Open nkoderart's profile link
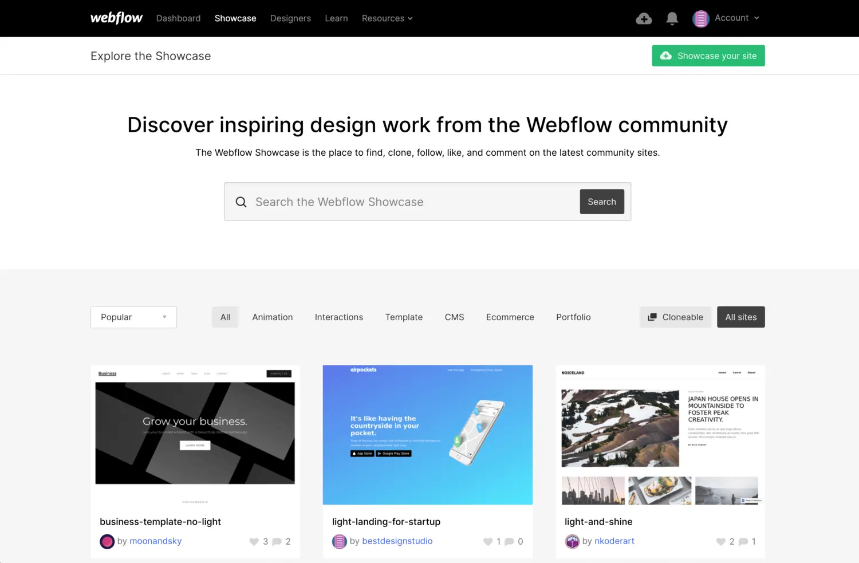The image size is (859, 563). tap(614, 541)
